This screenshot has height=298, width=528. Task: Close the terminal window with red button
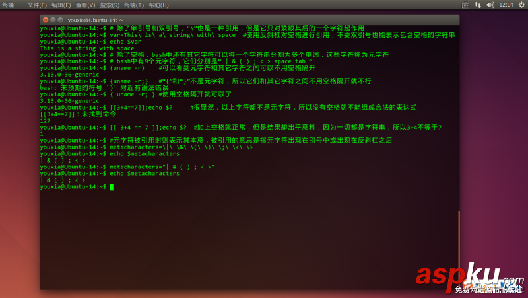(x=46, y=20)
